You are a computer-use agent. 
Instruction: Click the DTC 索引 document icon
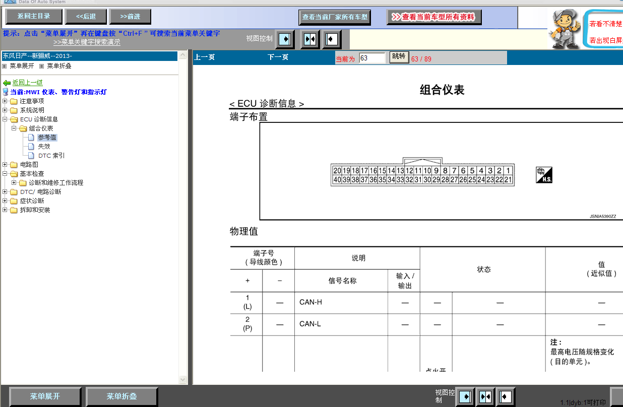click(x=31, y=156)
